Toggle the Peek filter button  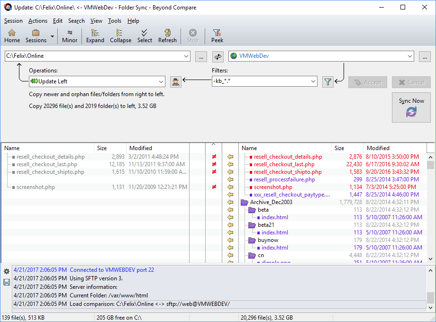pos(217,36)
